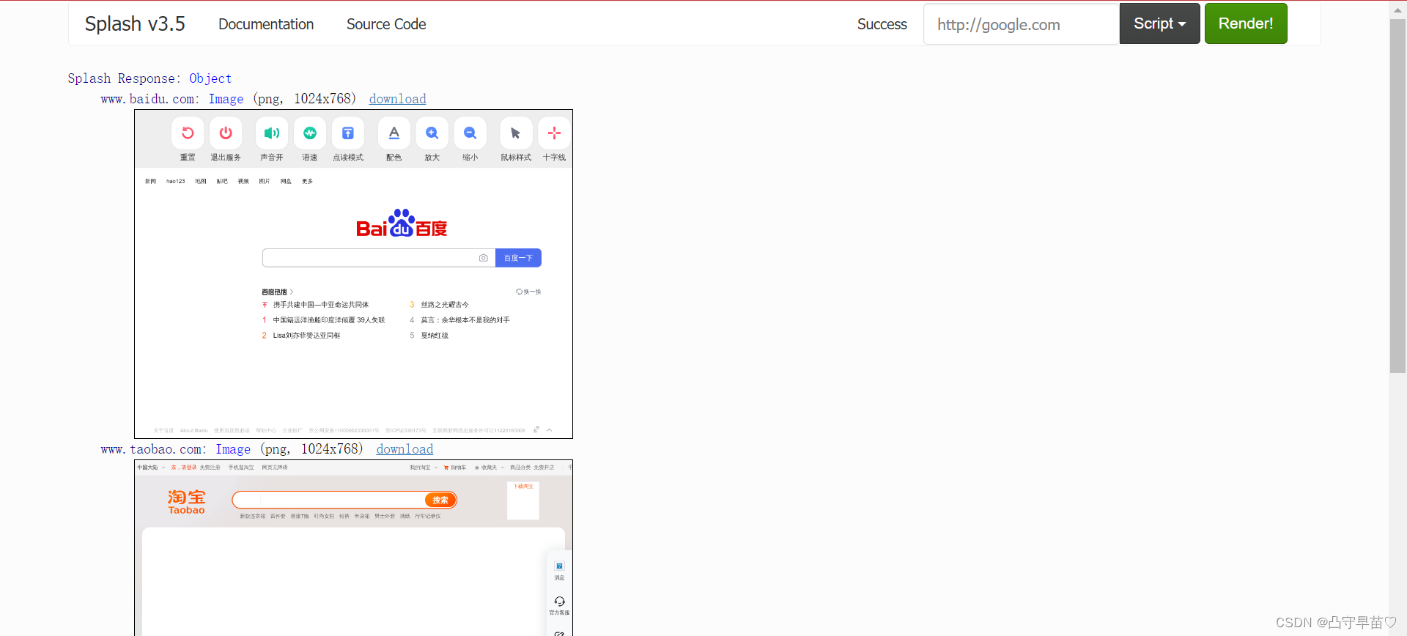Screen dimensions: 1407x636
Task: Click the download link for www.baidu.com image
Action: [x=397, y=99]
